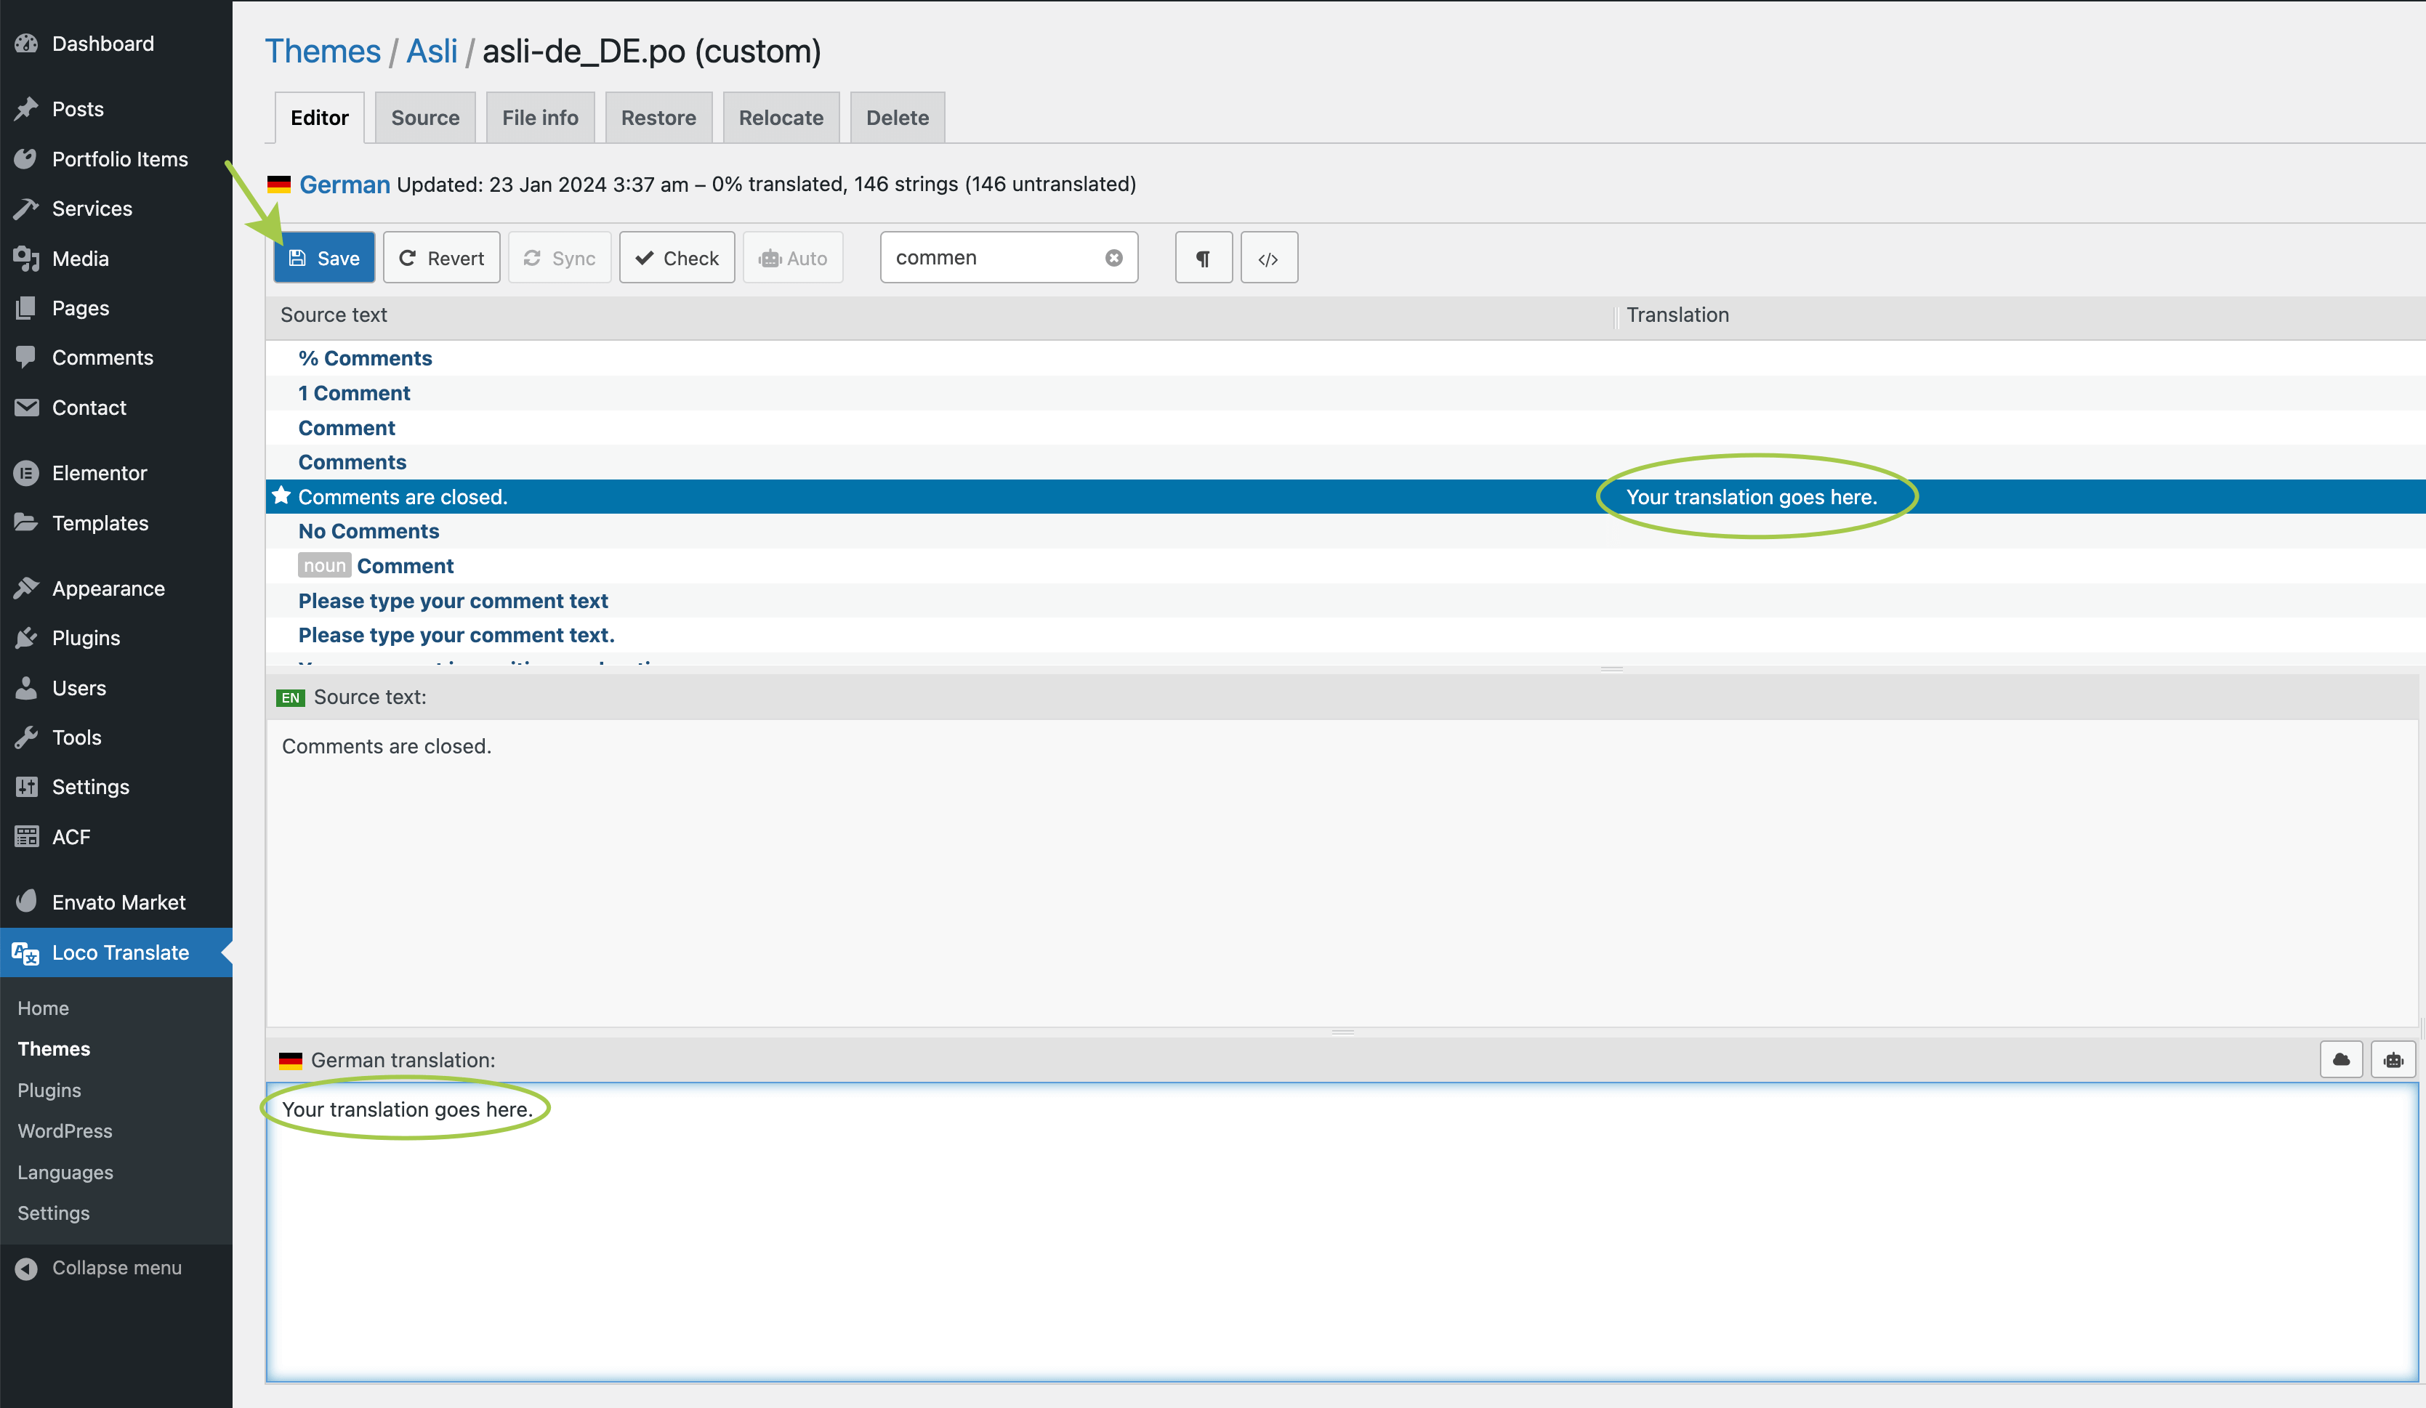The width and height of the screenshot is (2426, 1408).
Task: Open the File info tab
Action: tap(539, 118)
